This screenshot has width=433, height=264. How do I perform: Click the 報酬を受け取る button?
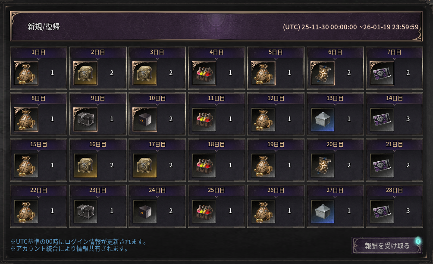[x=387, y=245]
